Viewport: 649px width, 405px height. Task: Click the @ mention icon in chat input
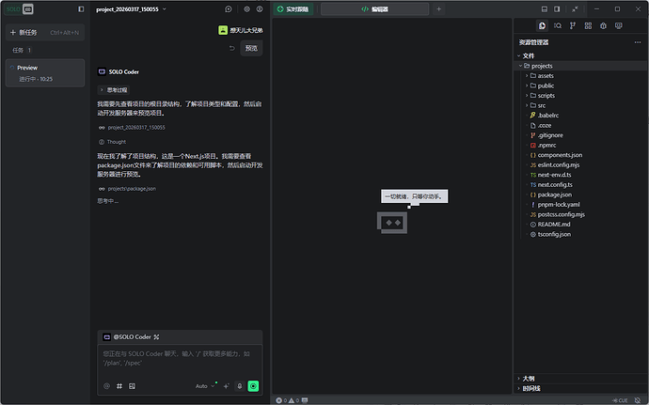tap(106, 385)
